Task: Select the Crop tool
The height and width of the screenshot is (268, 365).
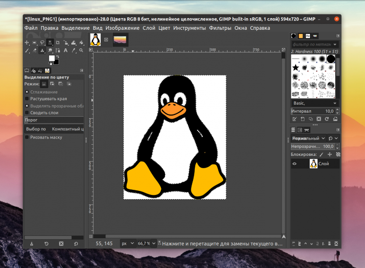Action: point(58,42)
